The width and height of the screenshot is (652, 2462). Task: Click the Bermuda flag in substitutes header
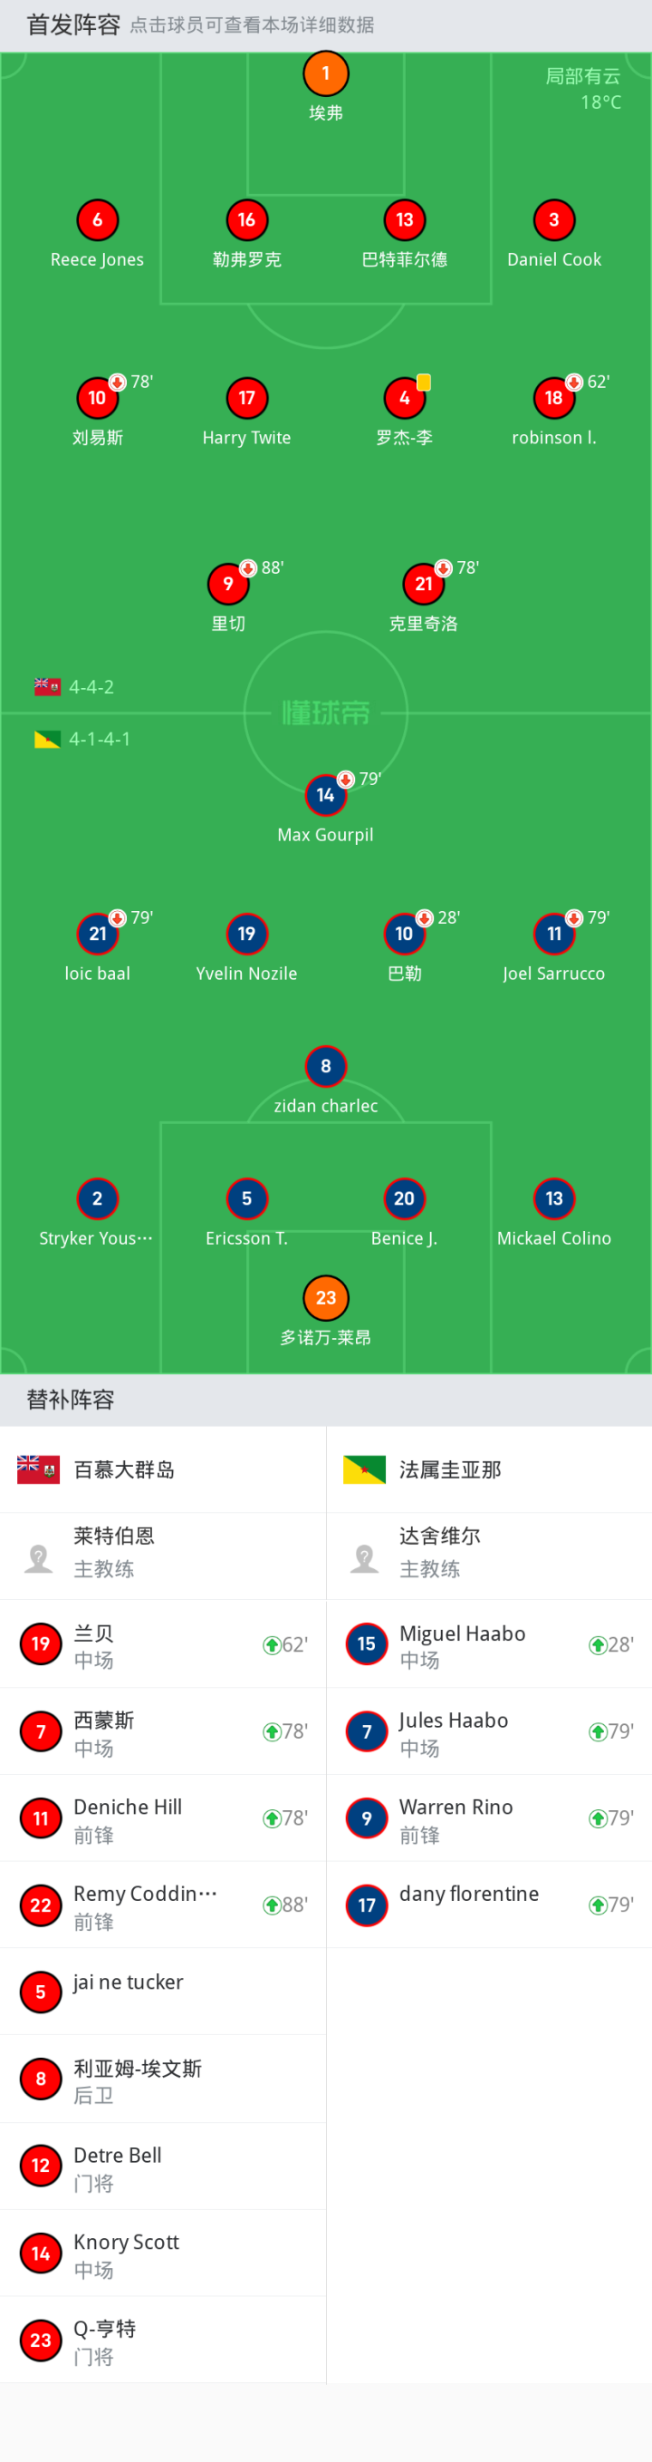[39, 1470]
